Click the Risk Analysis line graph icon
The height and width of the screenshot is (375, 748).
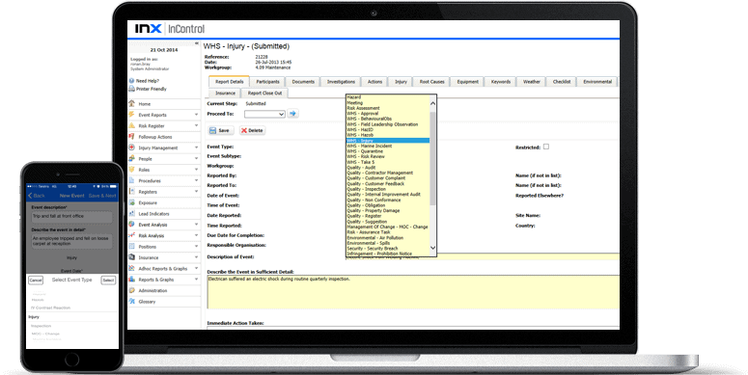pyautogui.click(x=132, y=235)
